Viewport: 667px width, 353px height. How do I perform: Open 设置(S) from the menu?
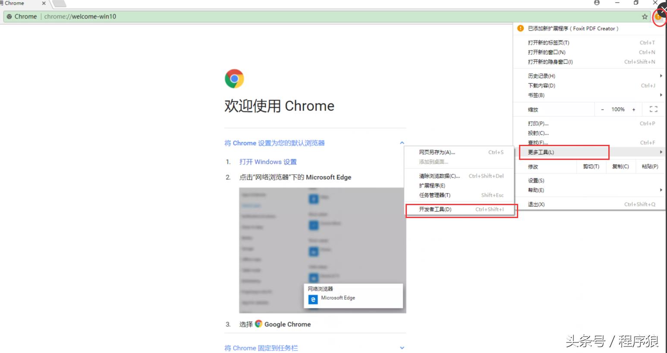[x=589, y=181]
